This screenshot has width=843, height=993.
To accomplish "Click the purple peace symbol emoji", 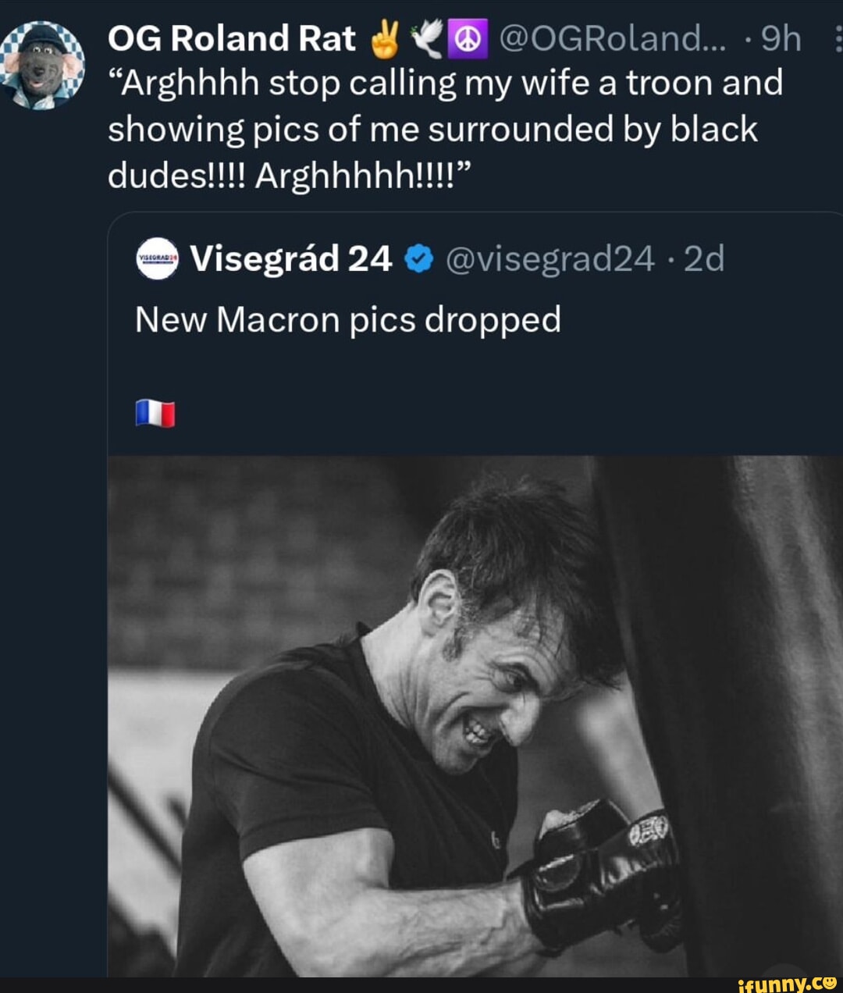I will [467, 39].
